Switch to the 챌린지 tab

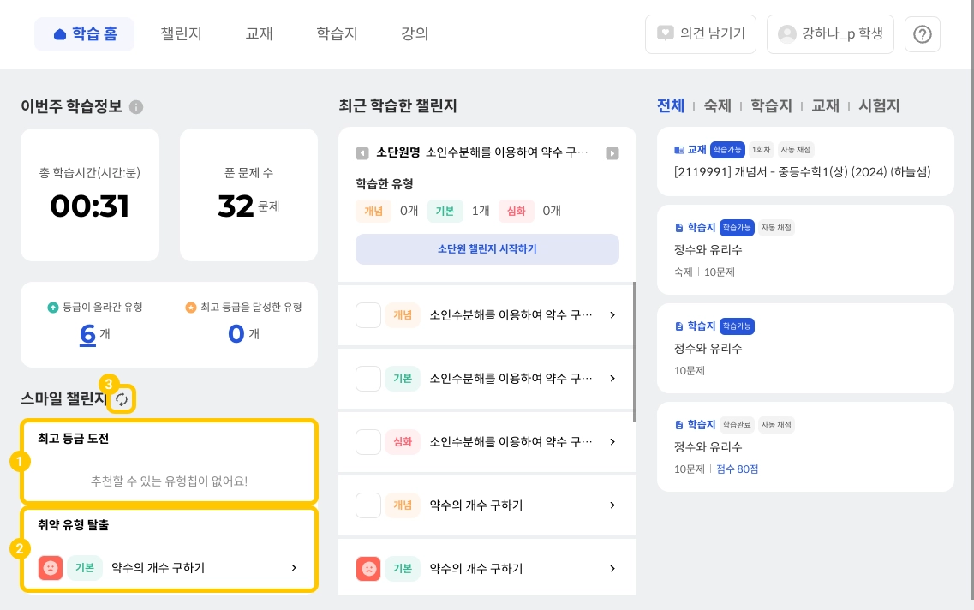[181, 34]
